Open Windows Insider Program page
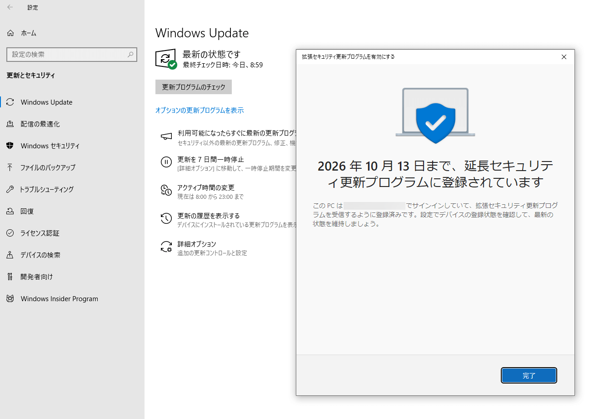The image size is (599, 419). [x=59, y=299]
